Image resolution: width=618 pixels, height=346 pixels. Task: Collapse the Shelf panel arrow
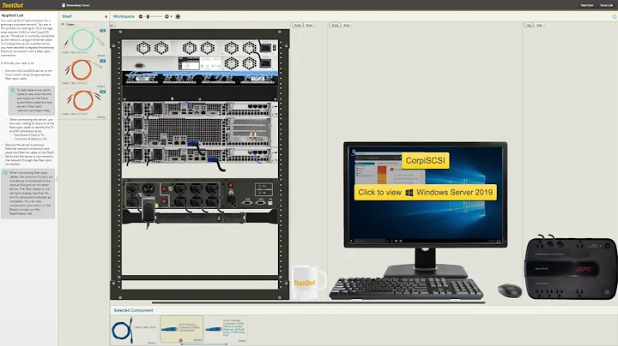point(106,16)
